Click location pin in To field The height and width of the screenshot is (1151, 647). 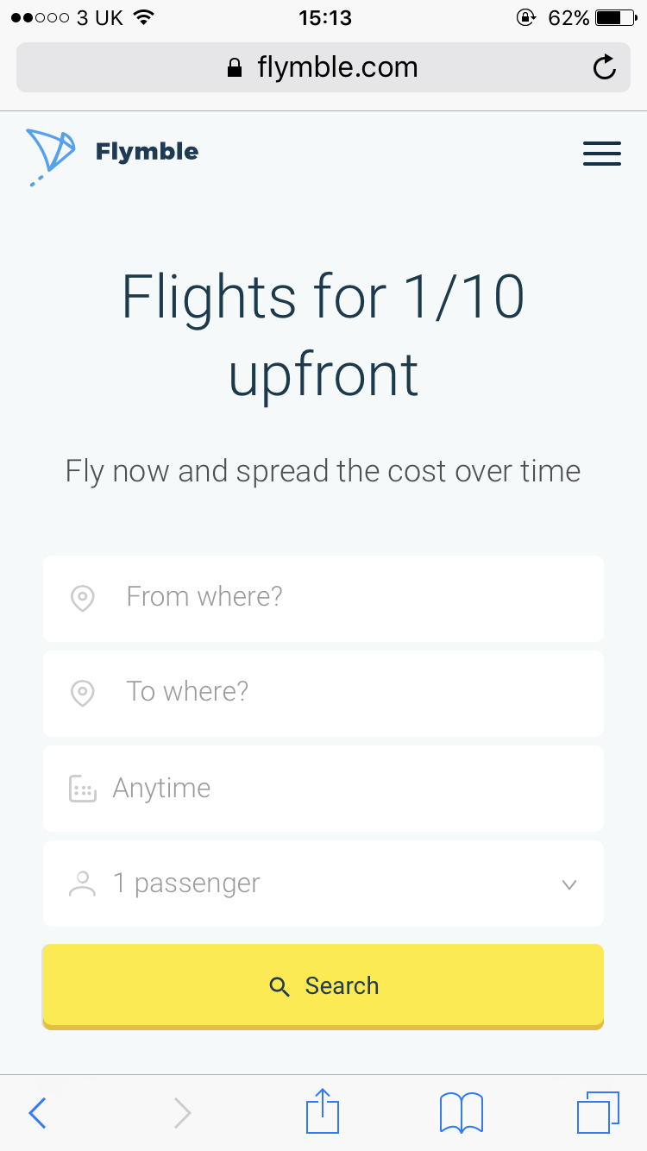coord(82,693)
